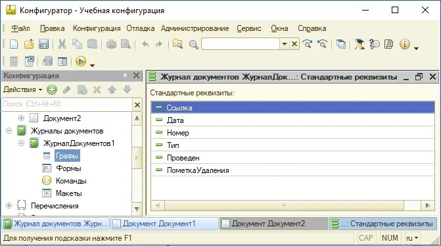Select the Макеты tree item
Viewport: 441px width, 246px height.
(x=68, y=193)
